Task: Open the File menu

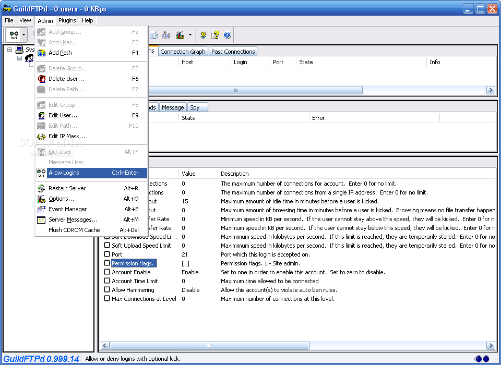Action: (9, 20)
